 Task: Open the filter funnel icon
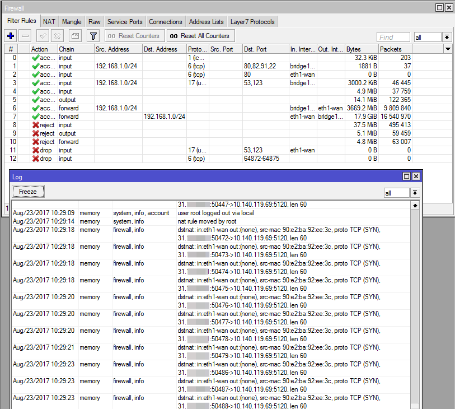coord(93,36)
